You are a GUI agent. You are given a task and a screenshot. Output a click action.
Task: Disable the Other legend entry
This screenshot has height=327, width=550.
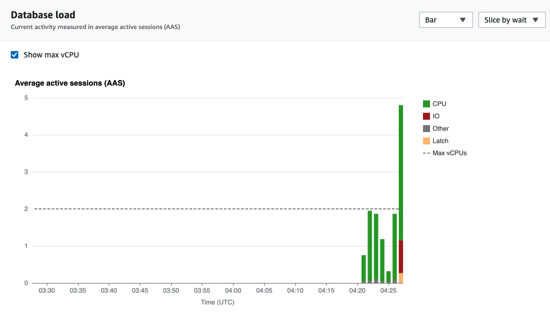pos(440,128)
